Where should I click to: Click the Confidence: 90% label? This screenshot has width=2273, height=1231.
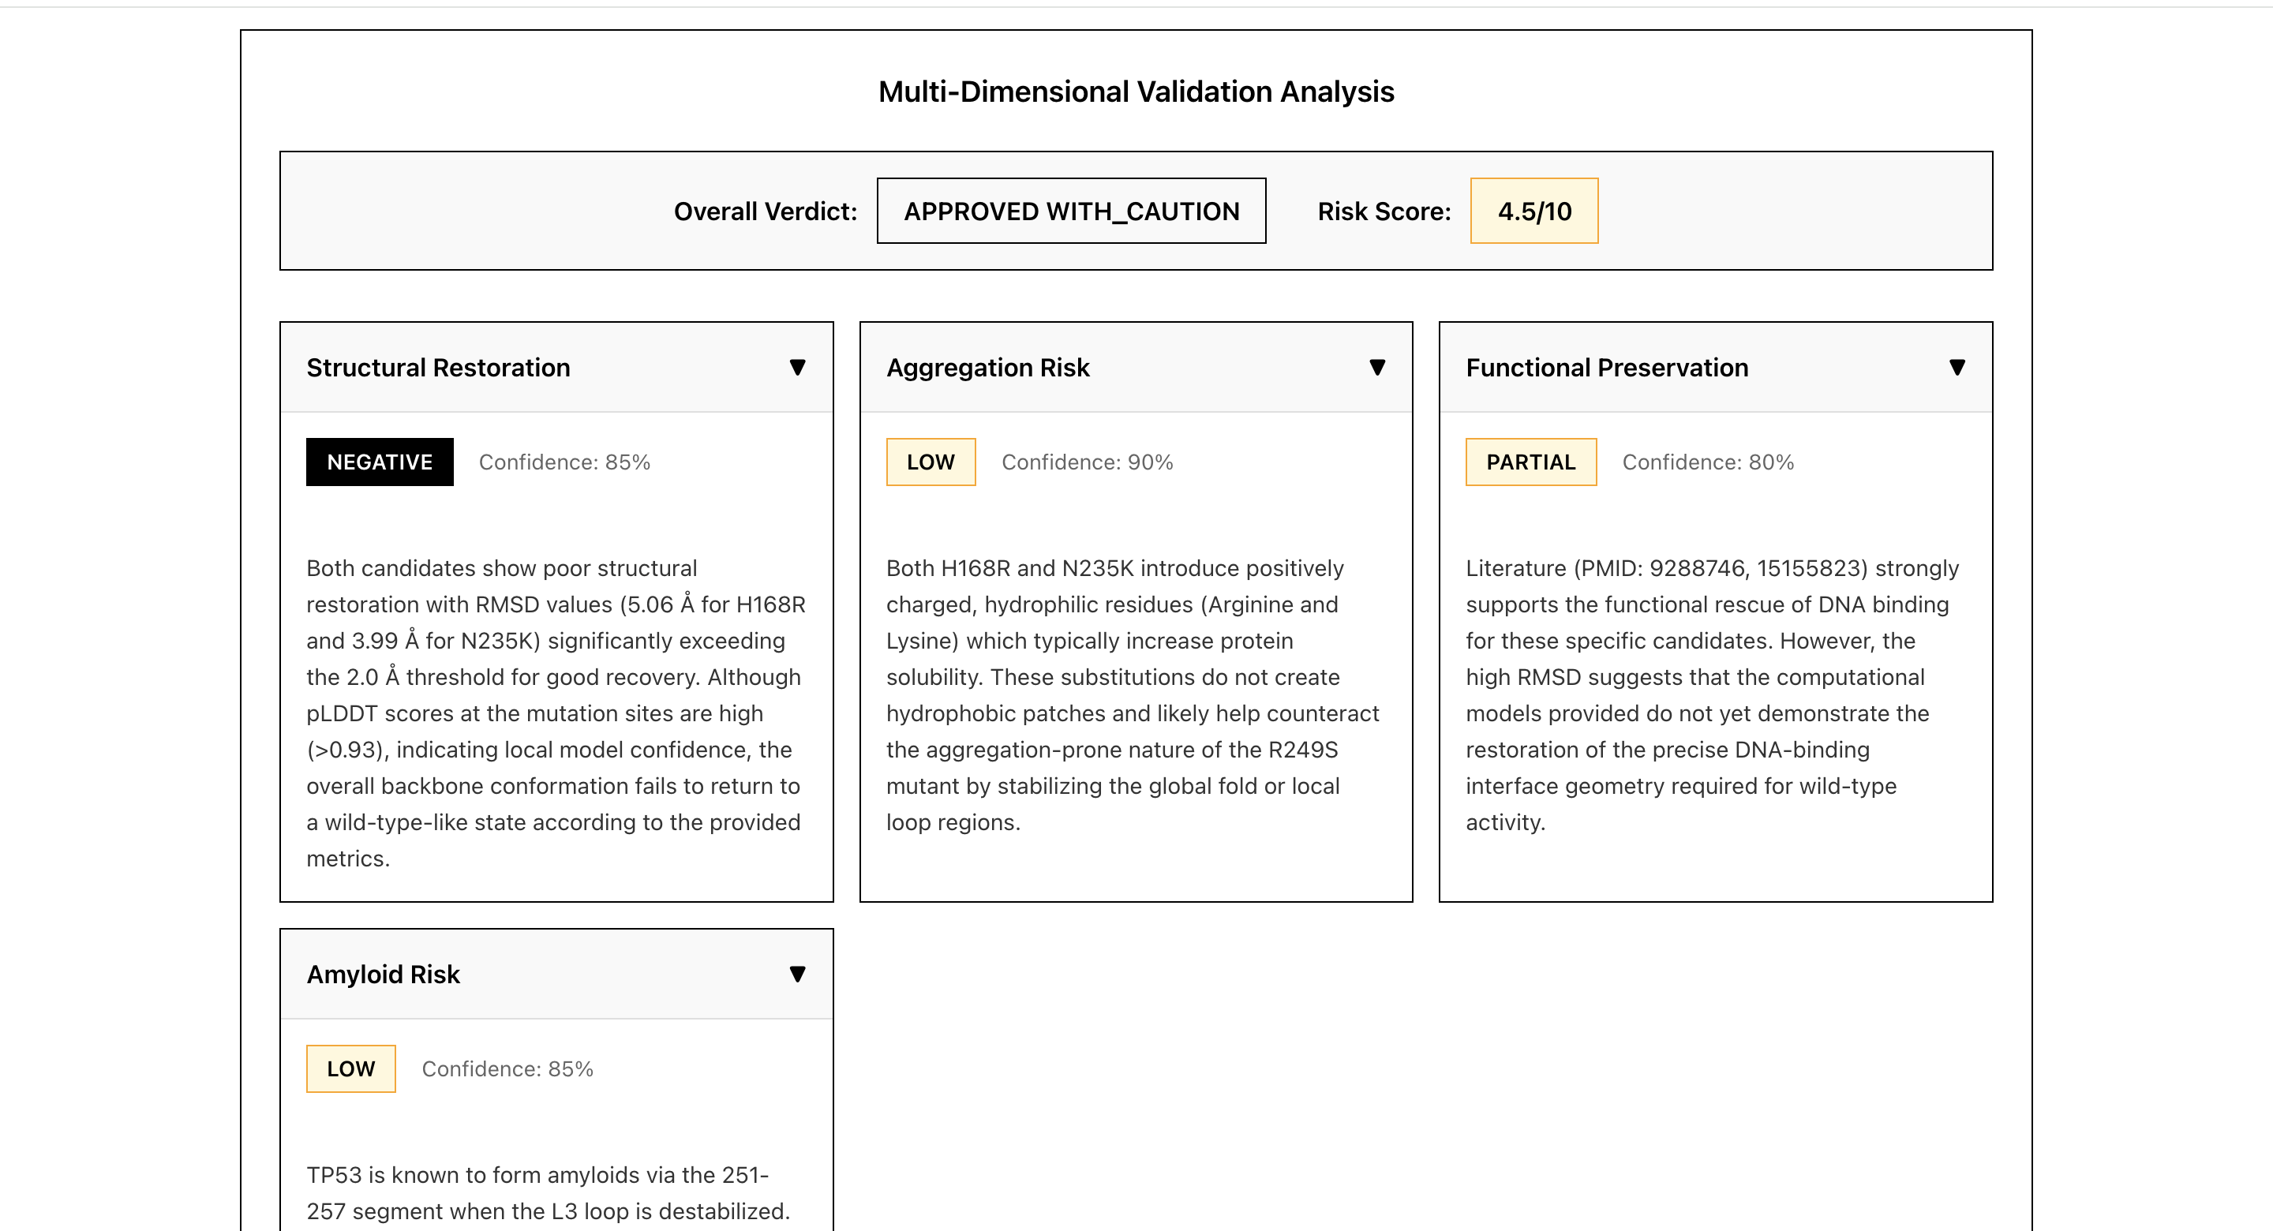[1086, 462]
